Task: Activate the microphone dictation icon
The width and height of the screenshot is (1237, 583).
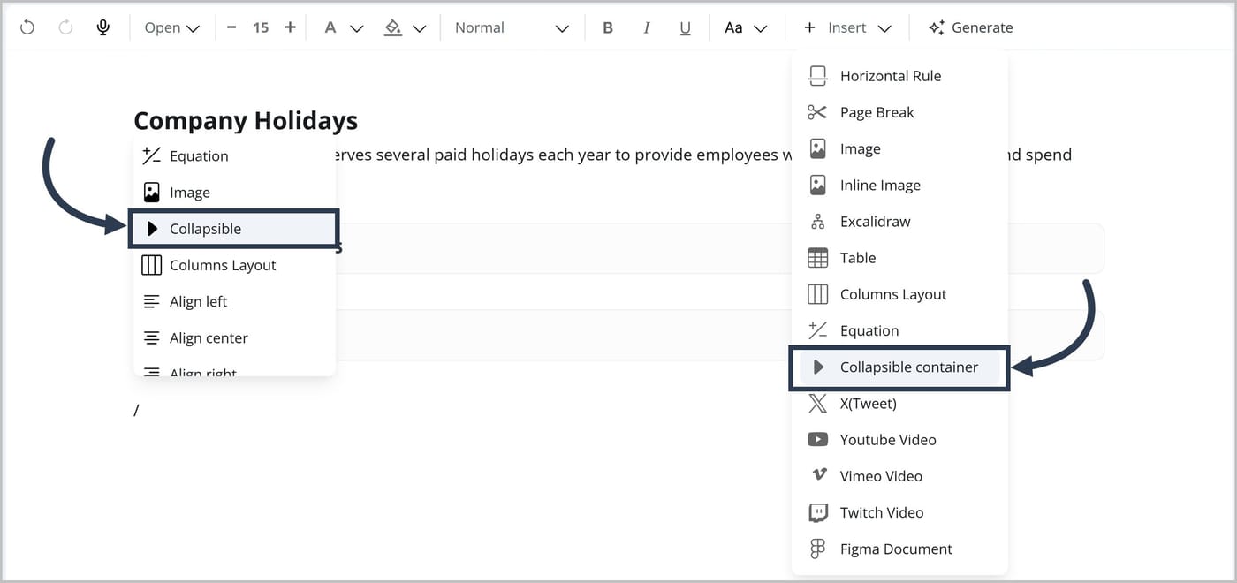Action: click(103, 27)
